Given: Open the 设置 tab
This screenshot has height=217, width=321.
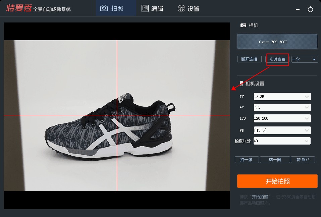Looking at the screenshot, I should tap(189, 8).
